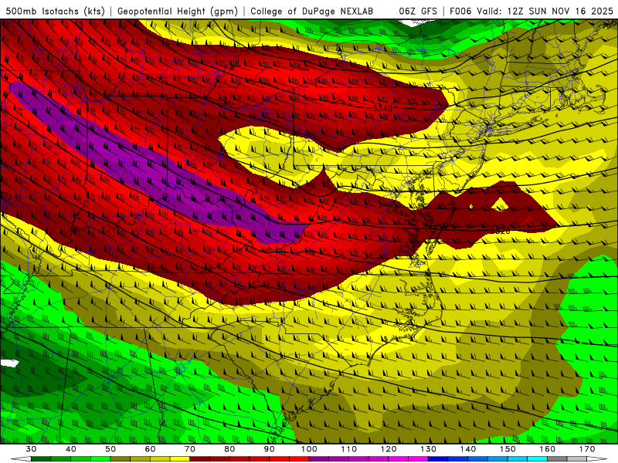Select the dark gray swatch after 160
The image size is (618, 463).
click(557, 459)
